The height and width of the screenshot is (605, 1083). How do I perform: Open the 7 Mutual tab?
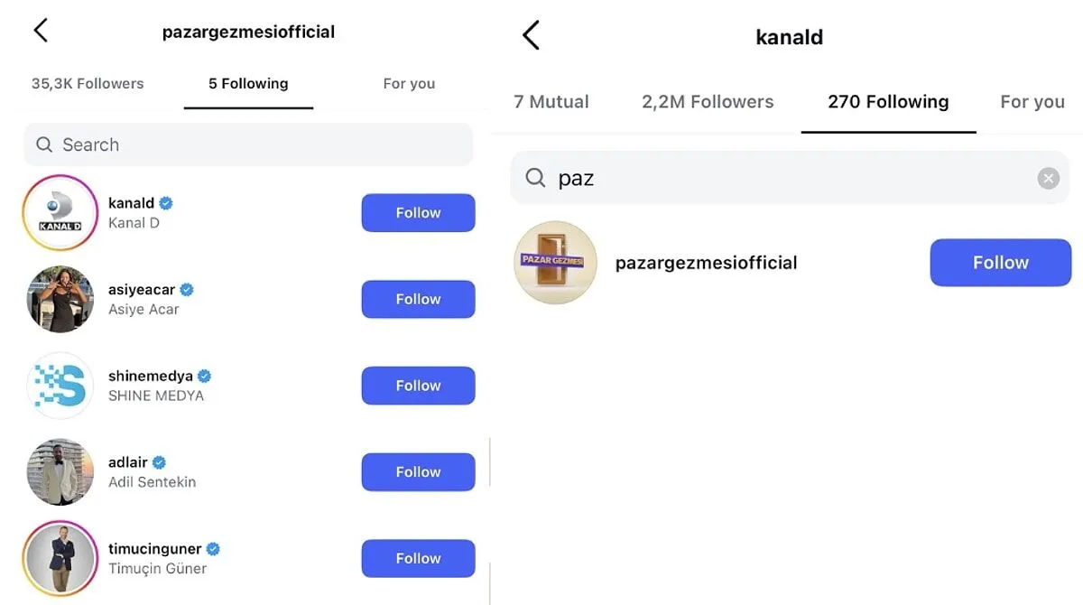[551, 102]
